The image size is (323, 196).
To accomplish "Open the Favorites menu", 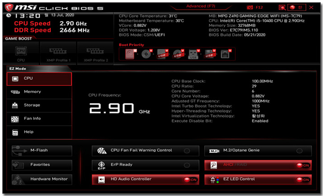I will [x=42, y=165].
